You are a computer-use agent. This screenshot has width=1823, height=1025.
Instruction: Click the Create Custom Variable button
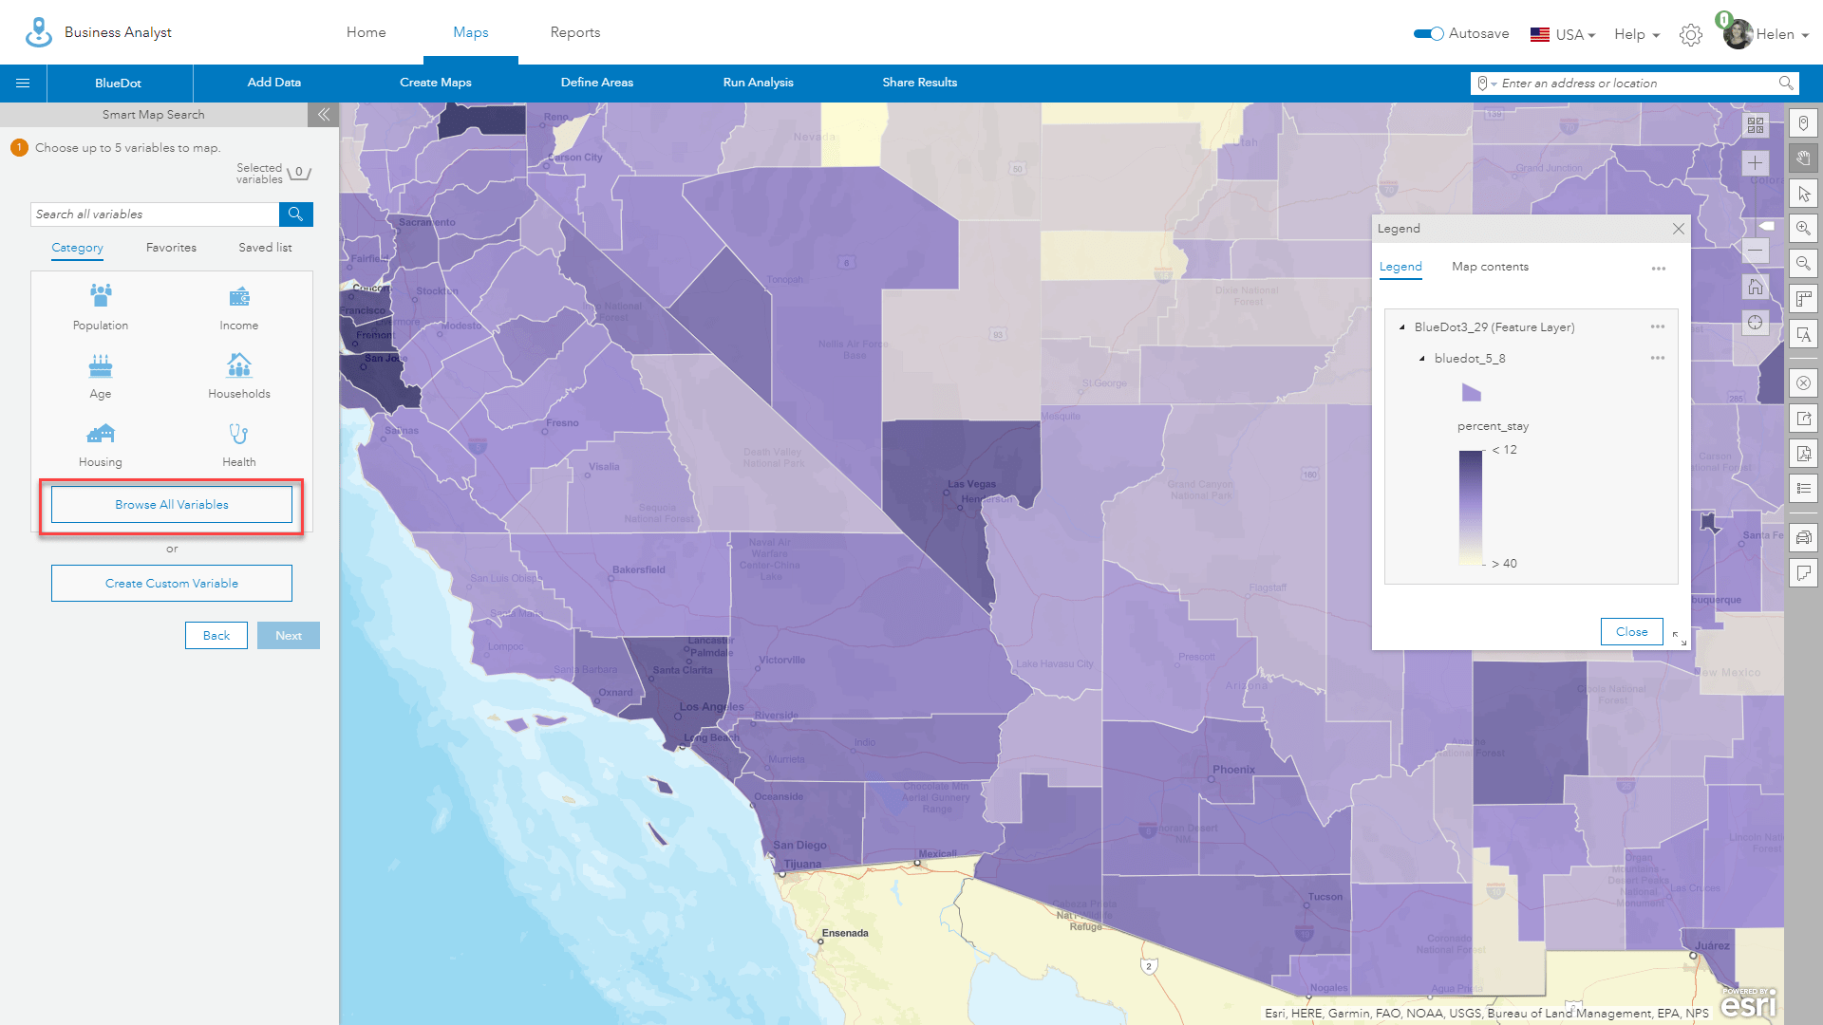click(170, 582)
